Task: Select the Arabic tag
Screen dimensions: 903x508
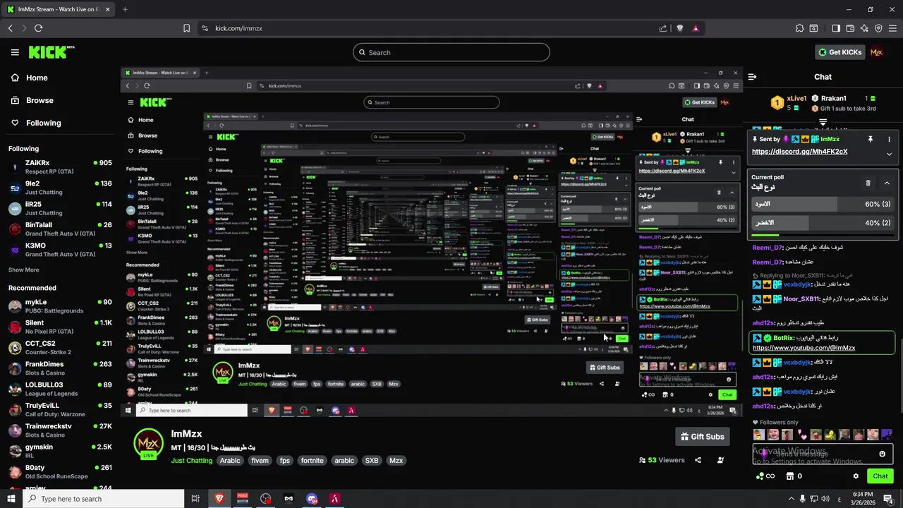Action: tap(230, 461)
